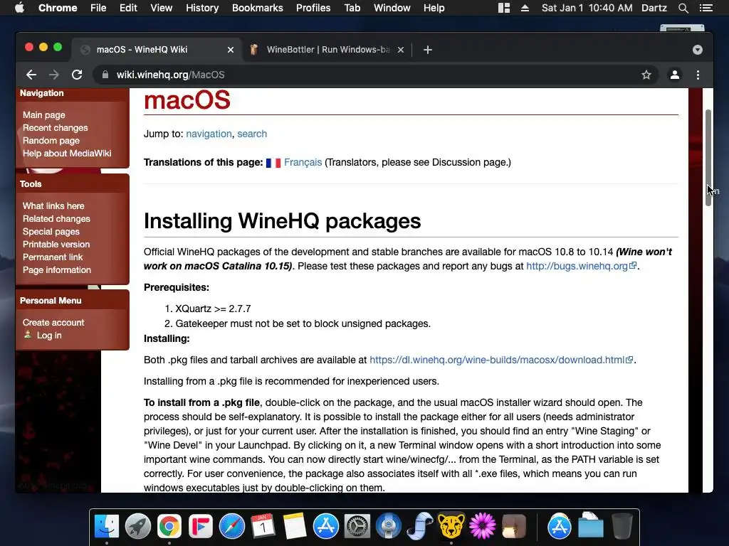The image size is (729, 546).
Task: Open Related changes link
Action: (56, 219)
